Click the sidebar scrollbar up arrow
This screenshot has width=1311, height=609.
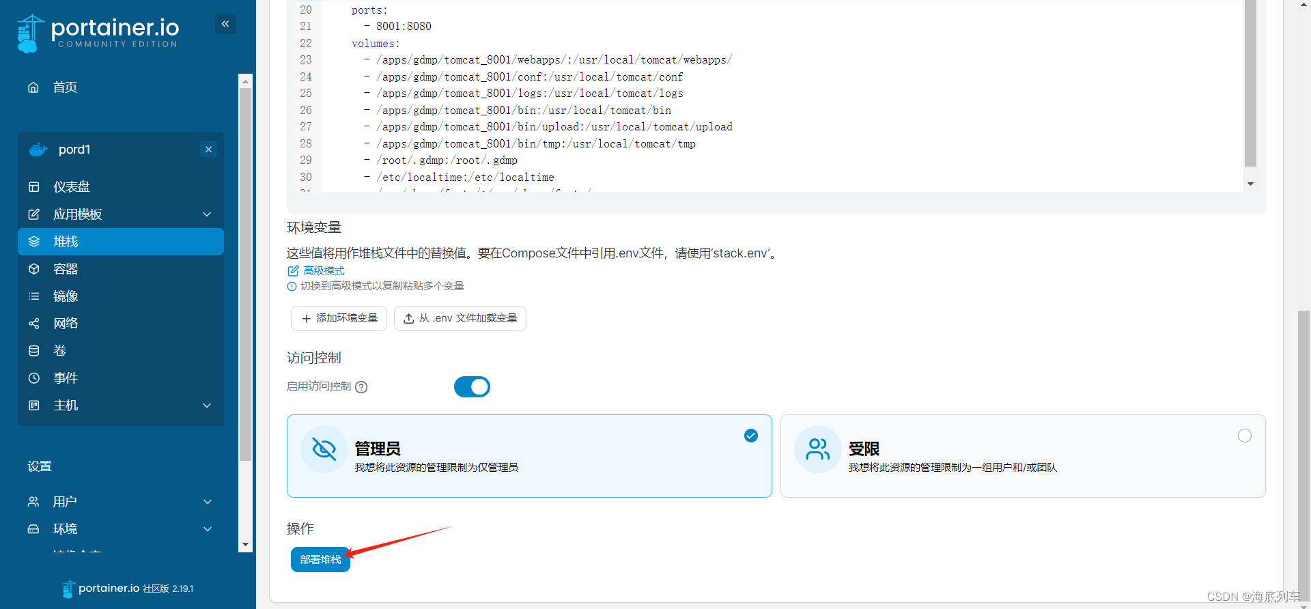click(245, 81)
